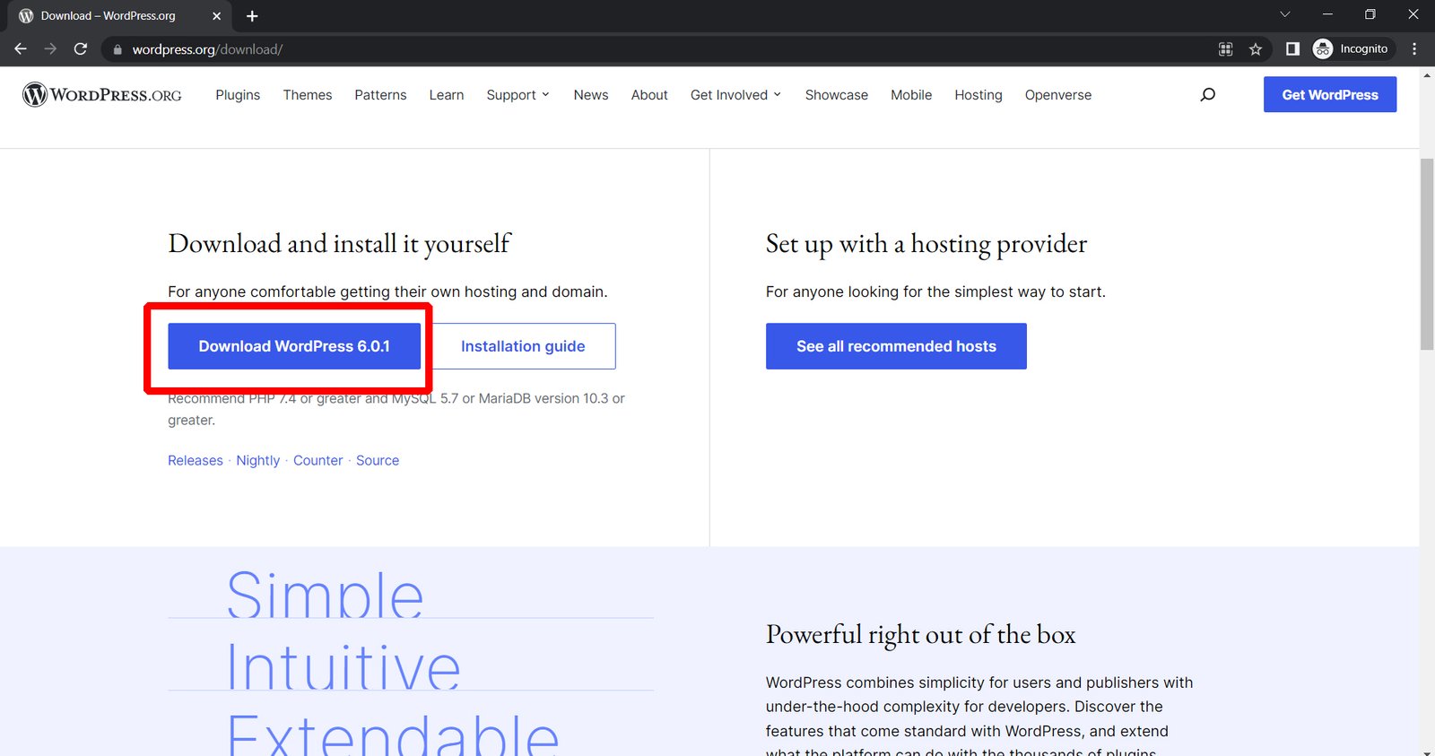Open the Releases link
Viewport: 1435px width, 756px height.
196,460
